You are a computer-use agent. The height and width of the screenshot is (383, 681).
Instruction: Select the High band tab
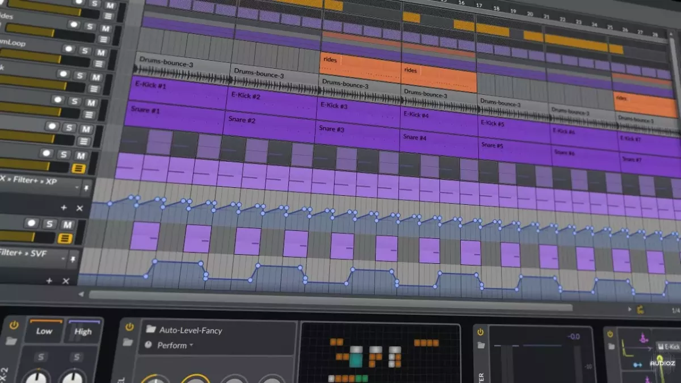[83, 332]
